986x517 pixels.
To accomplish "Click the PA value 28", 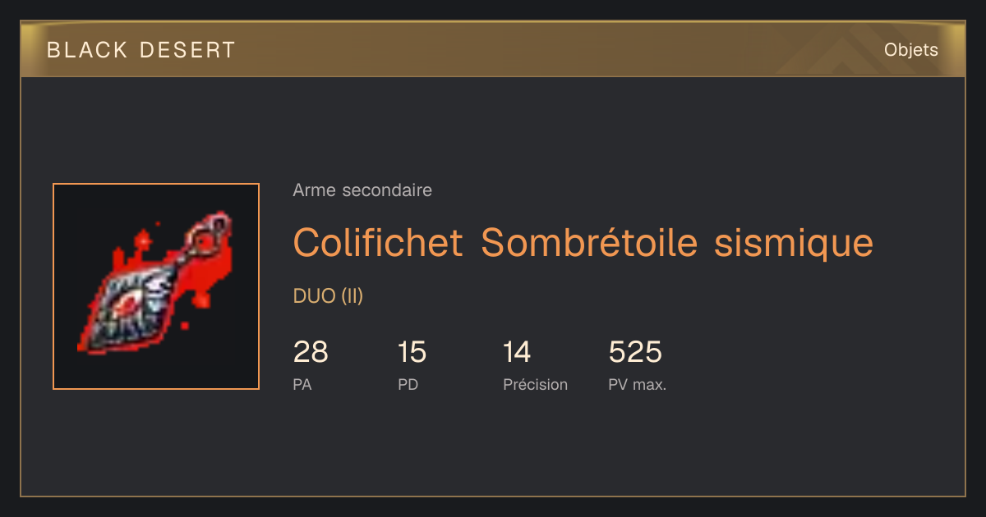I will click(x=311, y=352).
